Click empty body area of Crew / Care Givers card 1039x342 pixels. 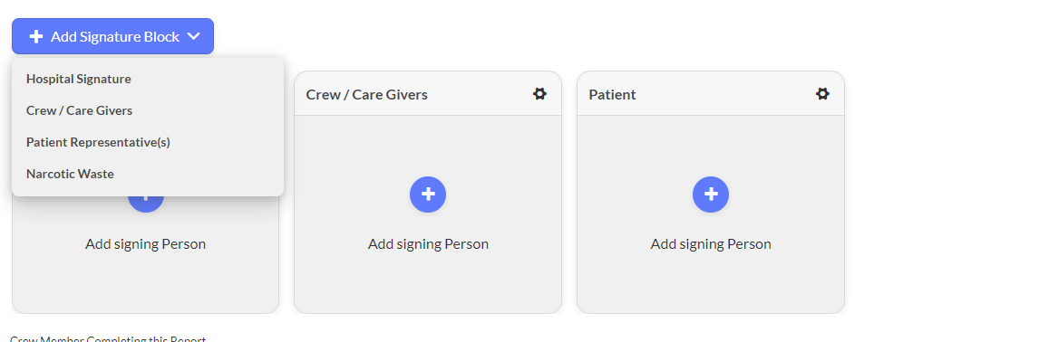[x=428, y=283]
